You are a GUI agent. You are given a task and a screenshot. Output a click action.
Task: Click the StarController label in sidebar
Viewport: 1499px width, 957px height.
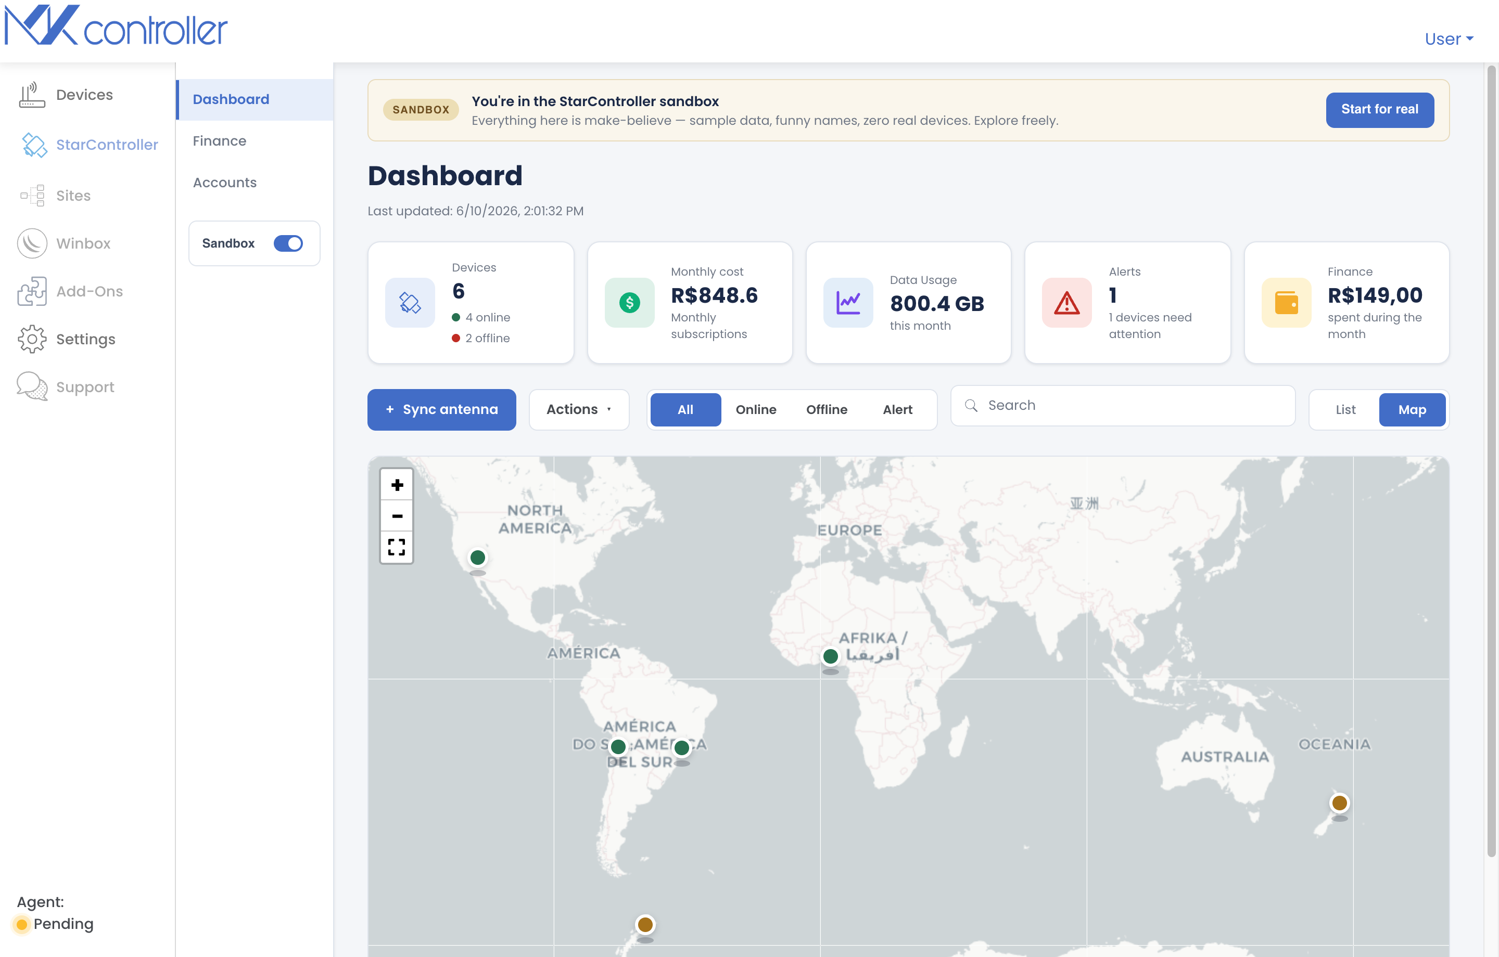point(107,145)
